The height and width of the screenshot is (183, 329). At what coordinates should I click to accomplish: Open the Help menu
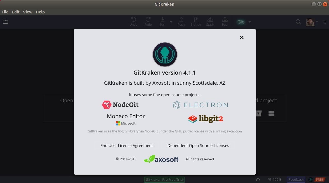40,12
